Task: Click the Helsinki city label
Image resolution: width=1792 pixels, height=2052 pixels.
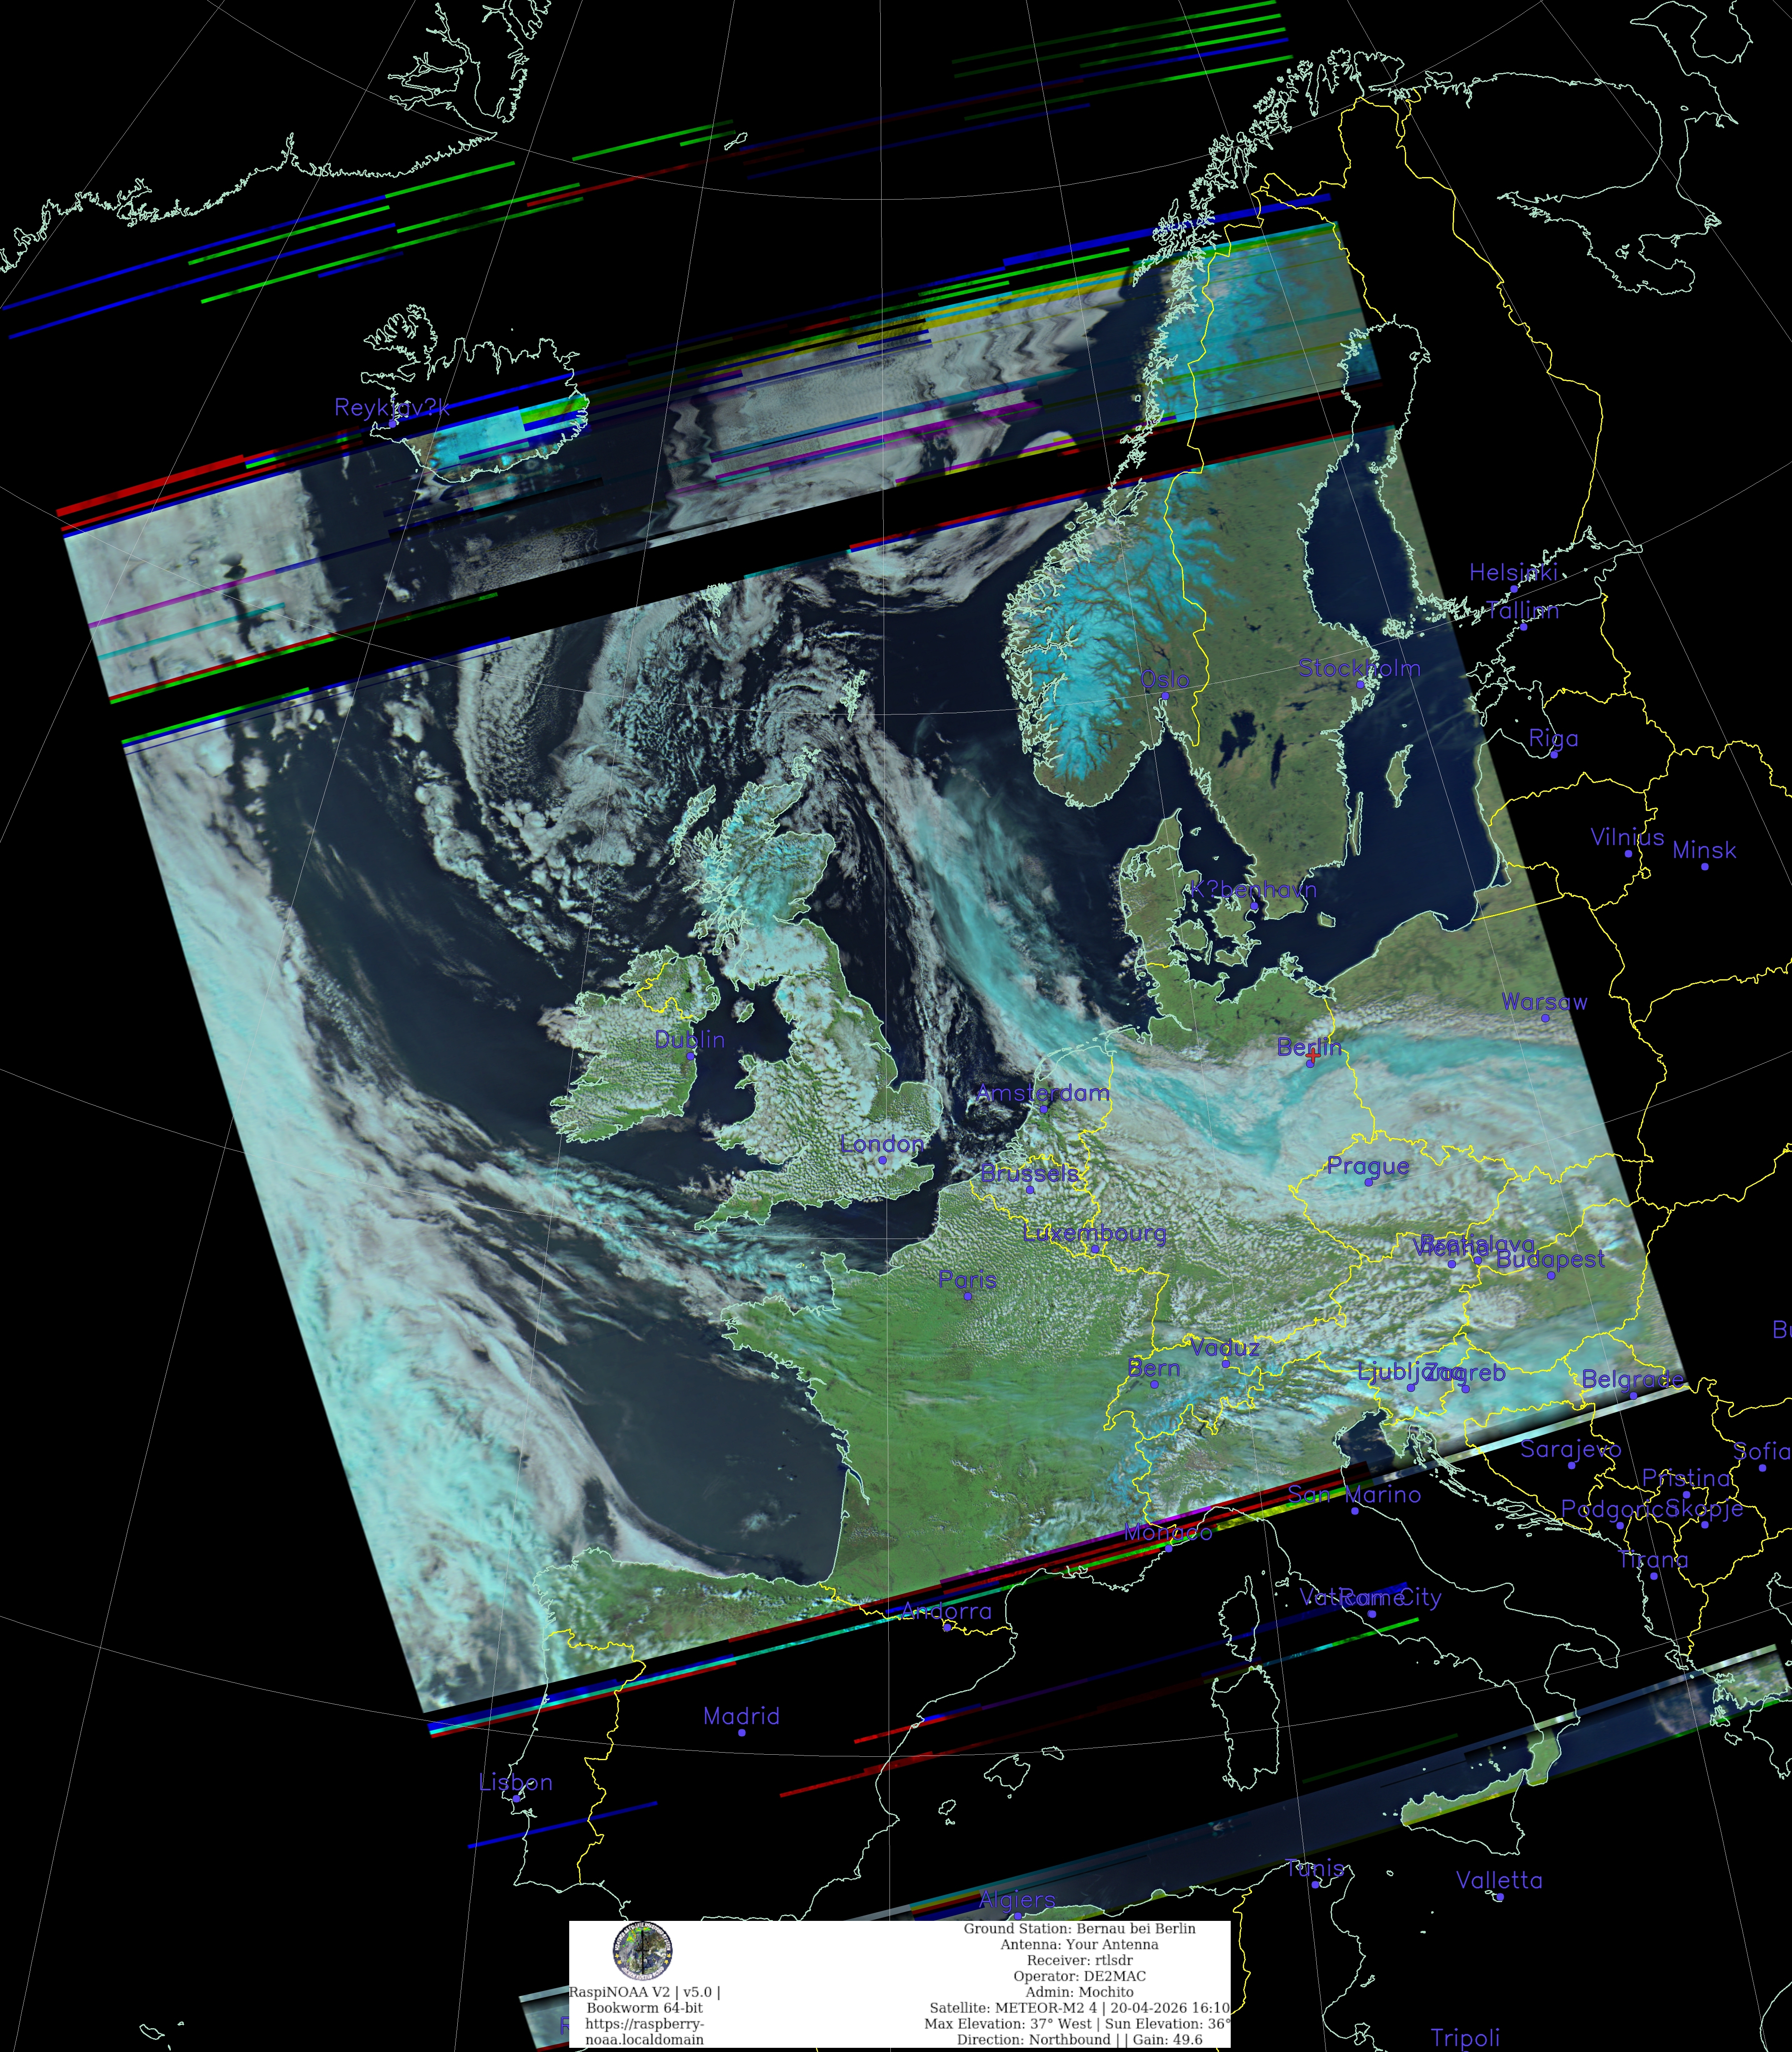Action: [1513, 572]
